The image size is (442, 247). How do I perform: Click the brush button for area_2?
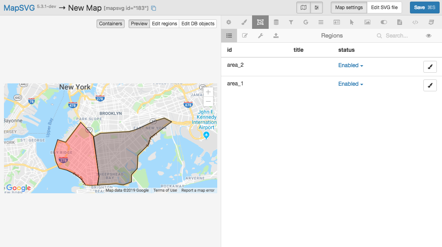[430, 67]
